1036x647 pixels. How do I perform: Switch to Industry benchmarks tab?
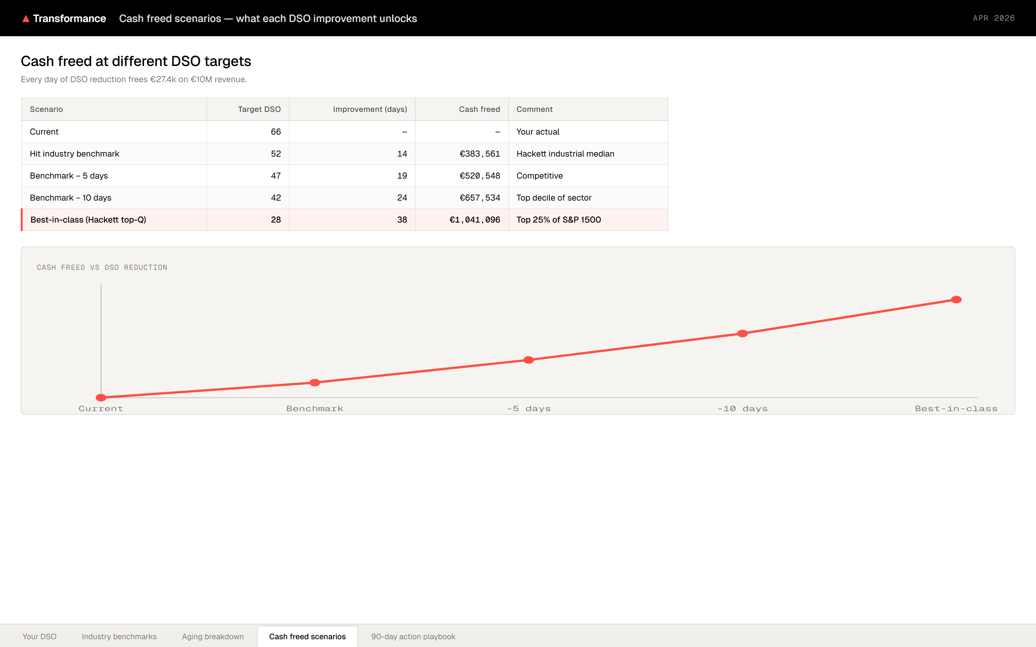(x=119, y=636)
